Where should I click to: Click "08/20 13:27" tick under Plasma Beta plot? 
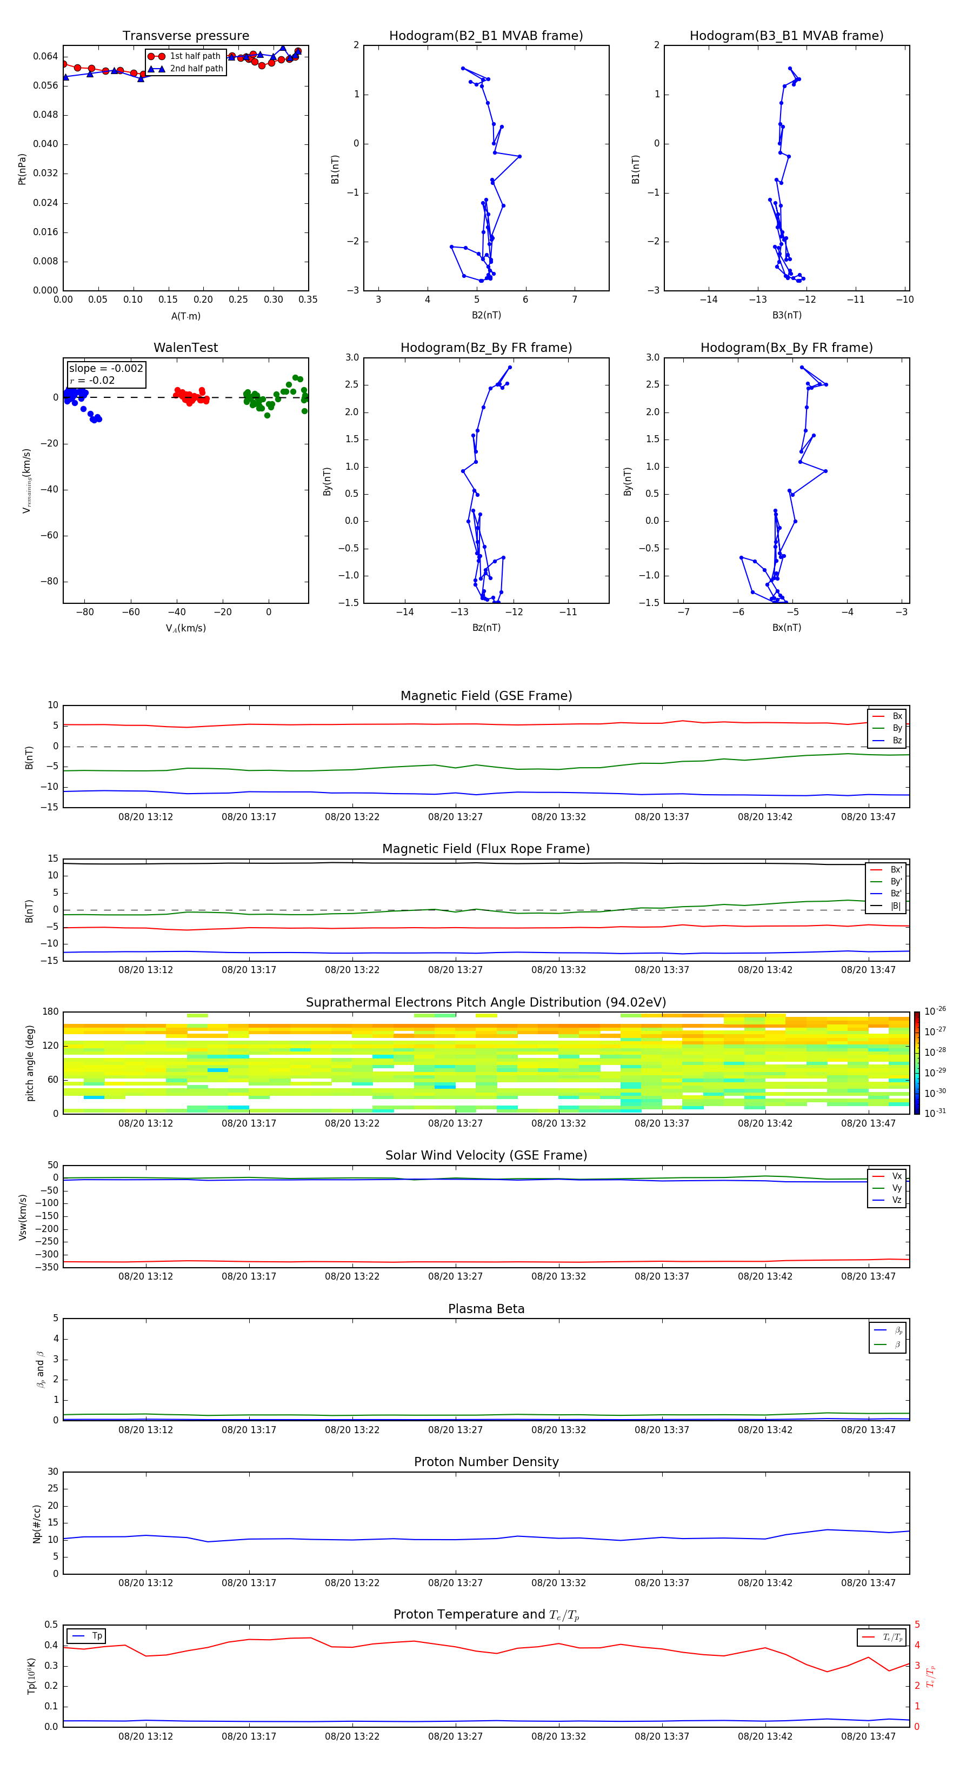455,1429
